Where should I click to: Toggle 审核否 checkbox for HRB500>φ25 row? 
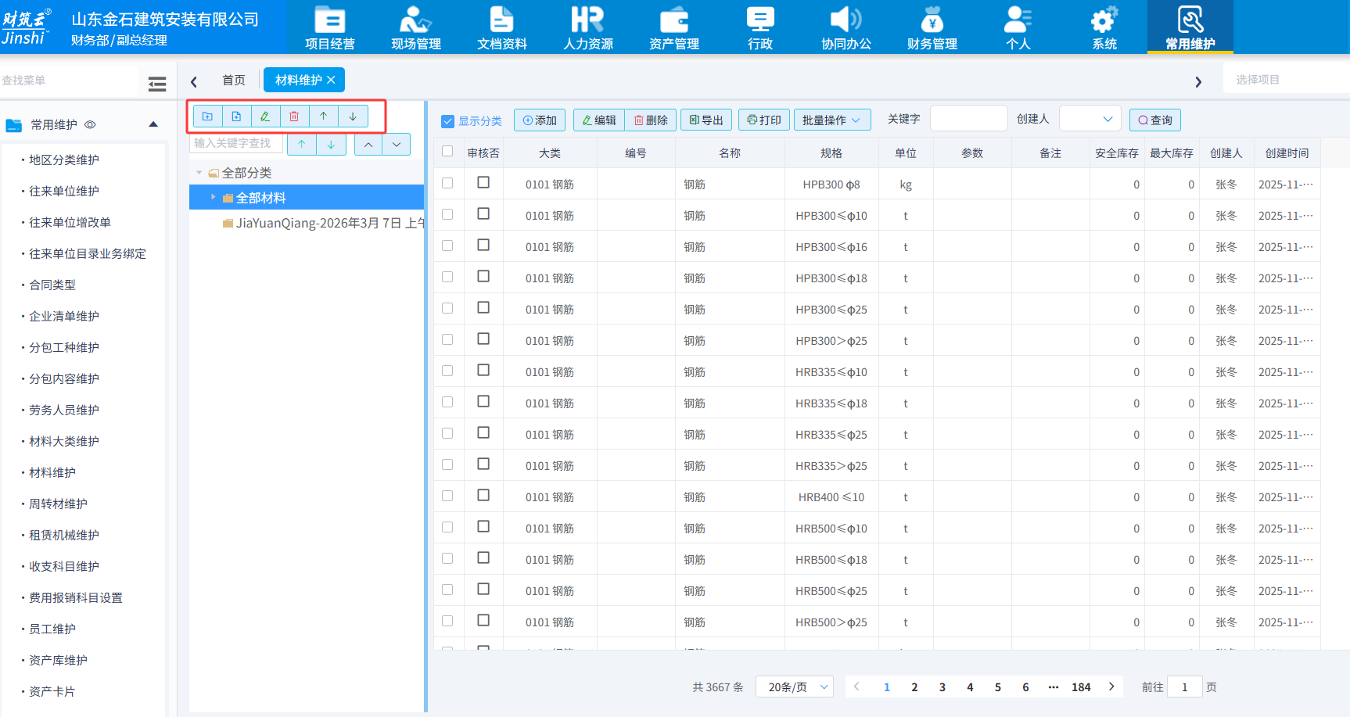coord(483,620)
